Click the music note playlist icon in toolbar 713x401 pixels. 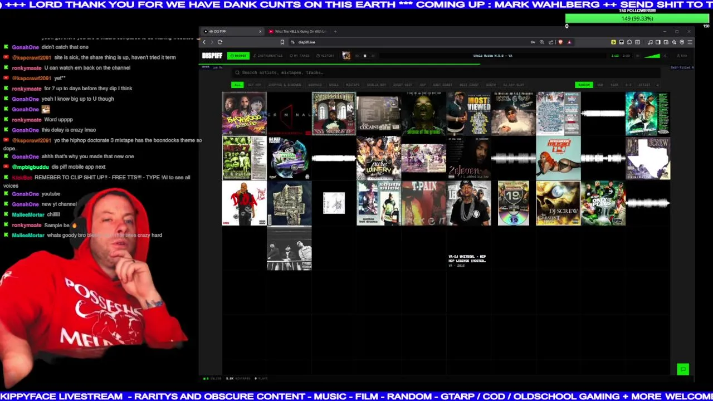tap(650, 42)
